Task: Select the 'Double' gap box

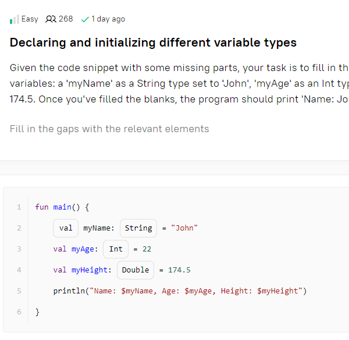Action: coord(136,270)
